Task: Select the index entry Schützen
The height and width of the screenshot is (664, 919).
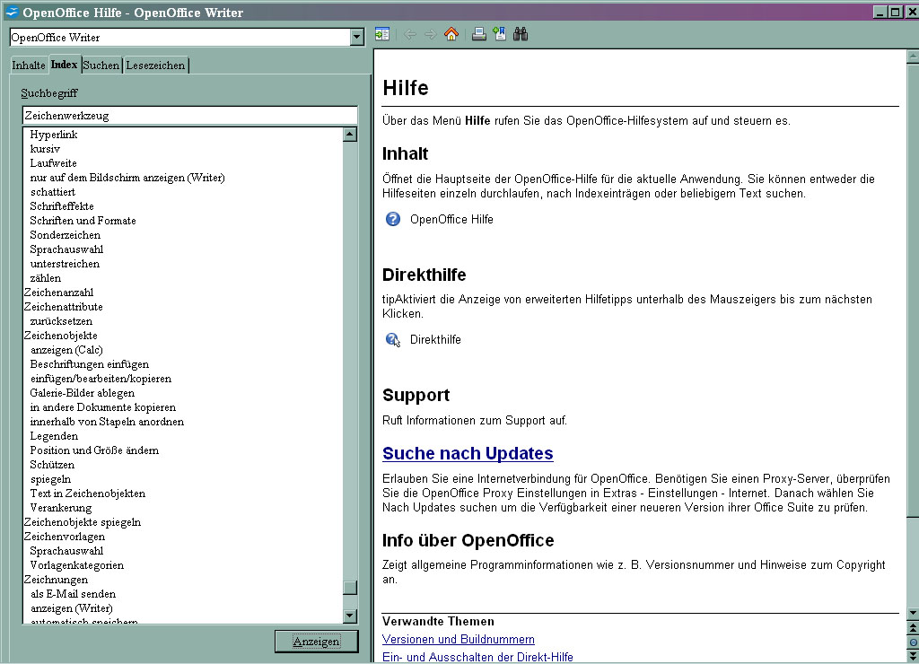Action: (52, 465)
